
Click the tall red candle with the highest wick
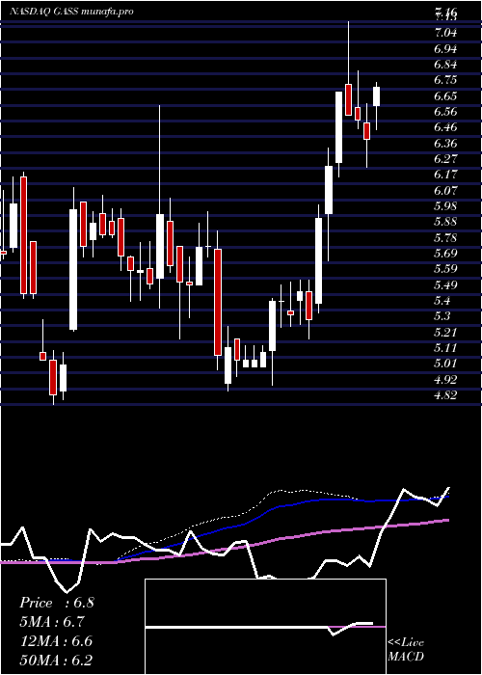(x=348, y=100)
